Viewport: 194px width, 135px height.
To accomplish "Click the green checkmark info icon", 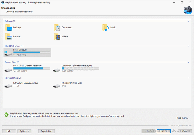I will tap(6, 114).
